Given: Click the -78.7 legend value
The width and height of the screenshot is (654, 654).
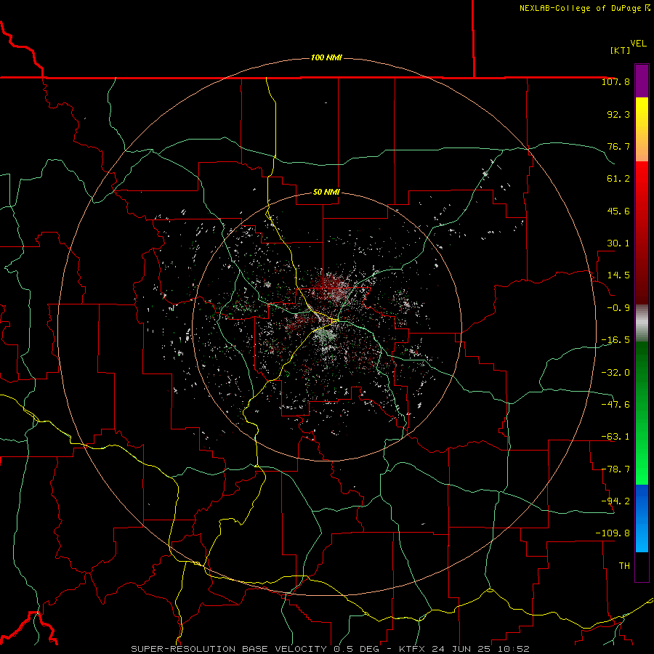Looking at the screenshot, I should [x=615, y=469].
